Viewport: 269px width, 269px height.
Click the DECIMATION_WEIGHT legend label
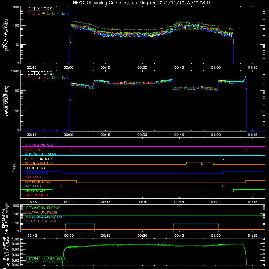(43, 213)
